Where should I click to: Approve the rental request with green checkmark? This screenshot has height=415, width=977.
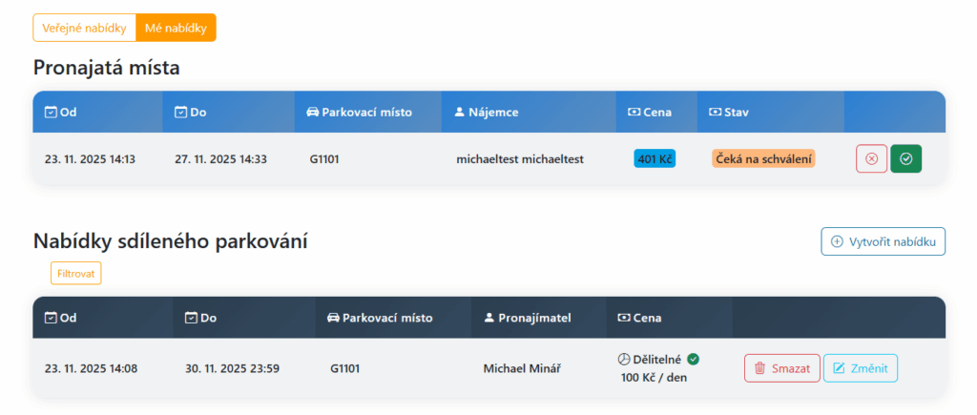pyautogui.click(x=906, y=158)
